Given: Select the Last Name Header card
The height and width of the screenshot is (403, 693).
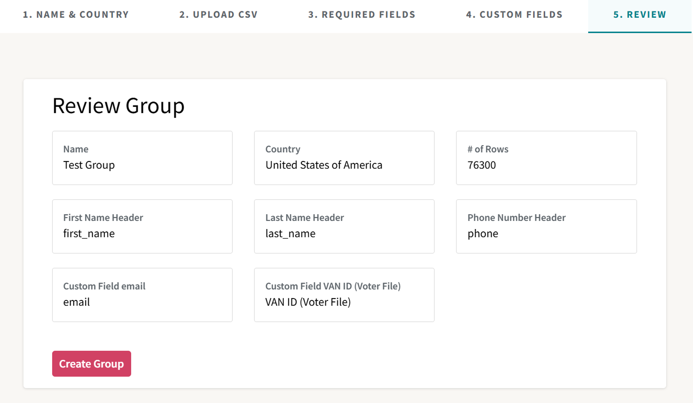Looking at the screenshot, I should [344, 226].
